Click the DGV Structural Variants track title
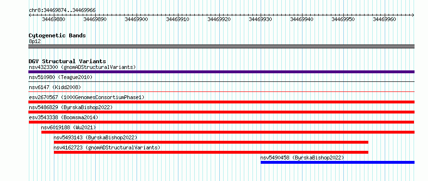Image resolution: width=428 pixels, height=181 pixels. [x=67, y=61]
